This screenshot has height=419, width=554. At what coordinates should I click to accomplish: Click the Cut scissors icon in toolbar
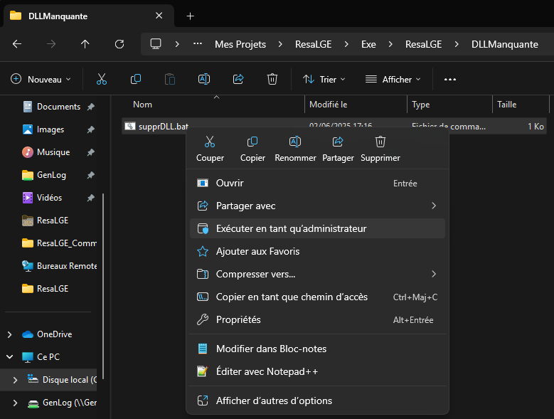tap(102, 79)
